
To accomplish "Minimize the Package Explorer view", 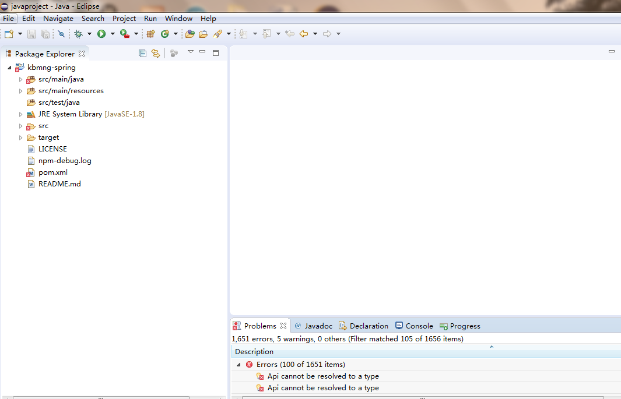I will pos(202,51).
